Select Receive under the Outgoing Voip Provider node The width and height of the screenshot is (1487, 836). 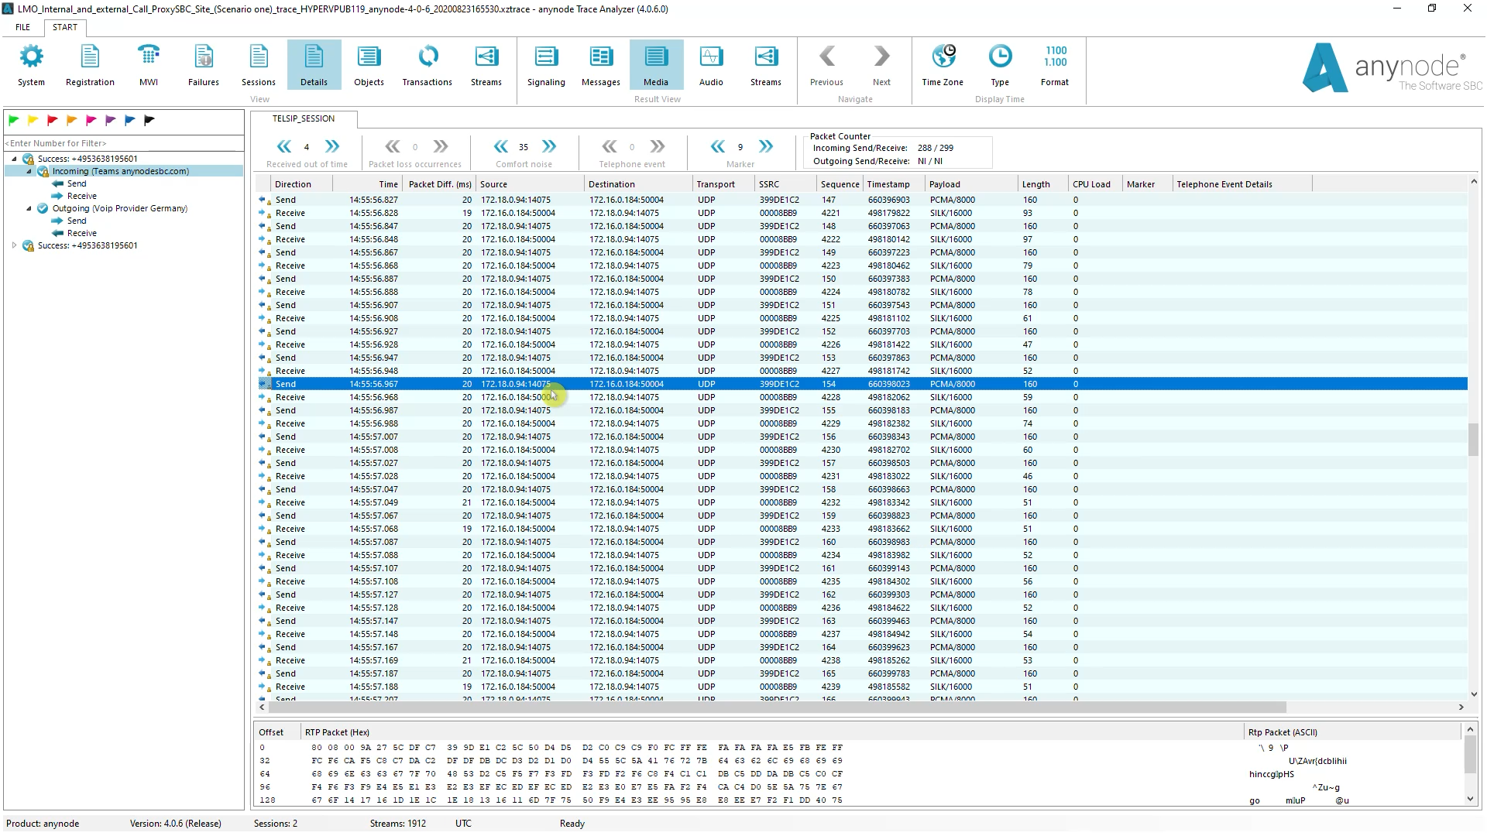(82, 233)
